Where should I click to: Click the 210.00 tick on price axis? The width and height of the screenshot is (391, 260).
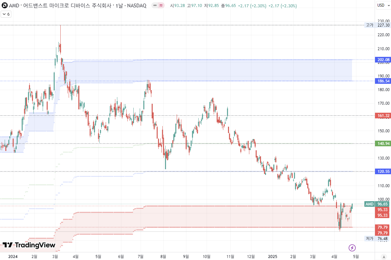click(384, 49)
